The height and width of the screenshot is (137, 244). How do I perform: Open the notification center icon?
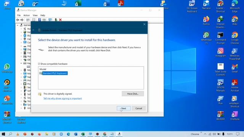(238, 134)
